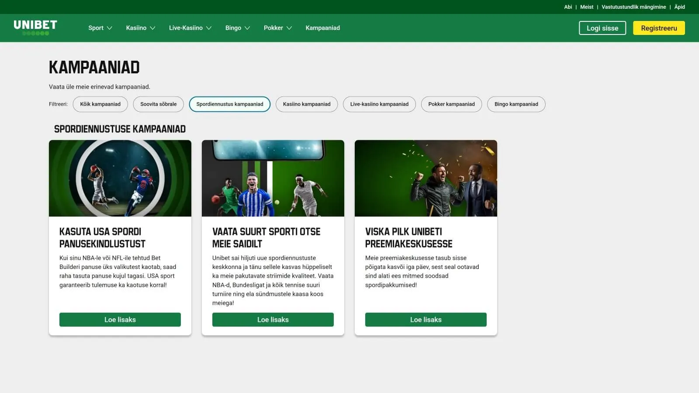Click the live streaming campaign image

(273, 178)
